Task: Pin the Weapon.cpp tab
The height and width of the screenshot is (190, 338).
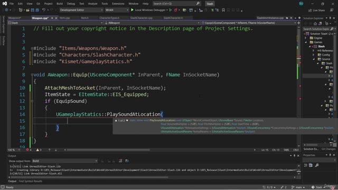Action: [52, 18]
